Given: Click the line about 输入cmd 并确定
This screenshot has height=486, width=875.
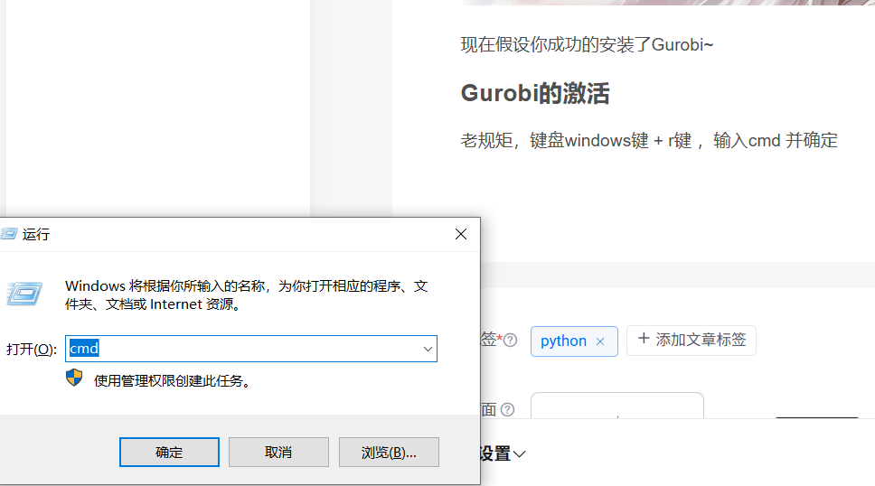Looking at the screenshot, I should pyautogui.click(x=649, y=140).
